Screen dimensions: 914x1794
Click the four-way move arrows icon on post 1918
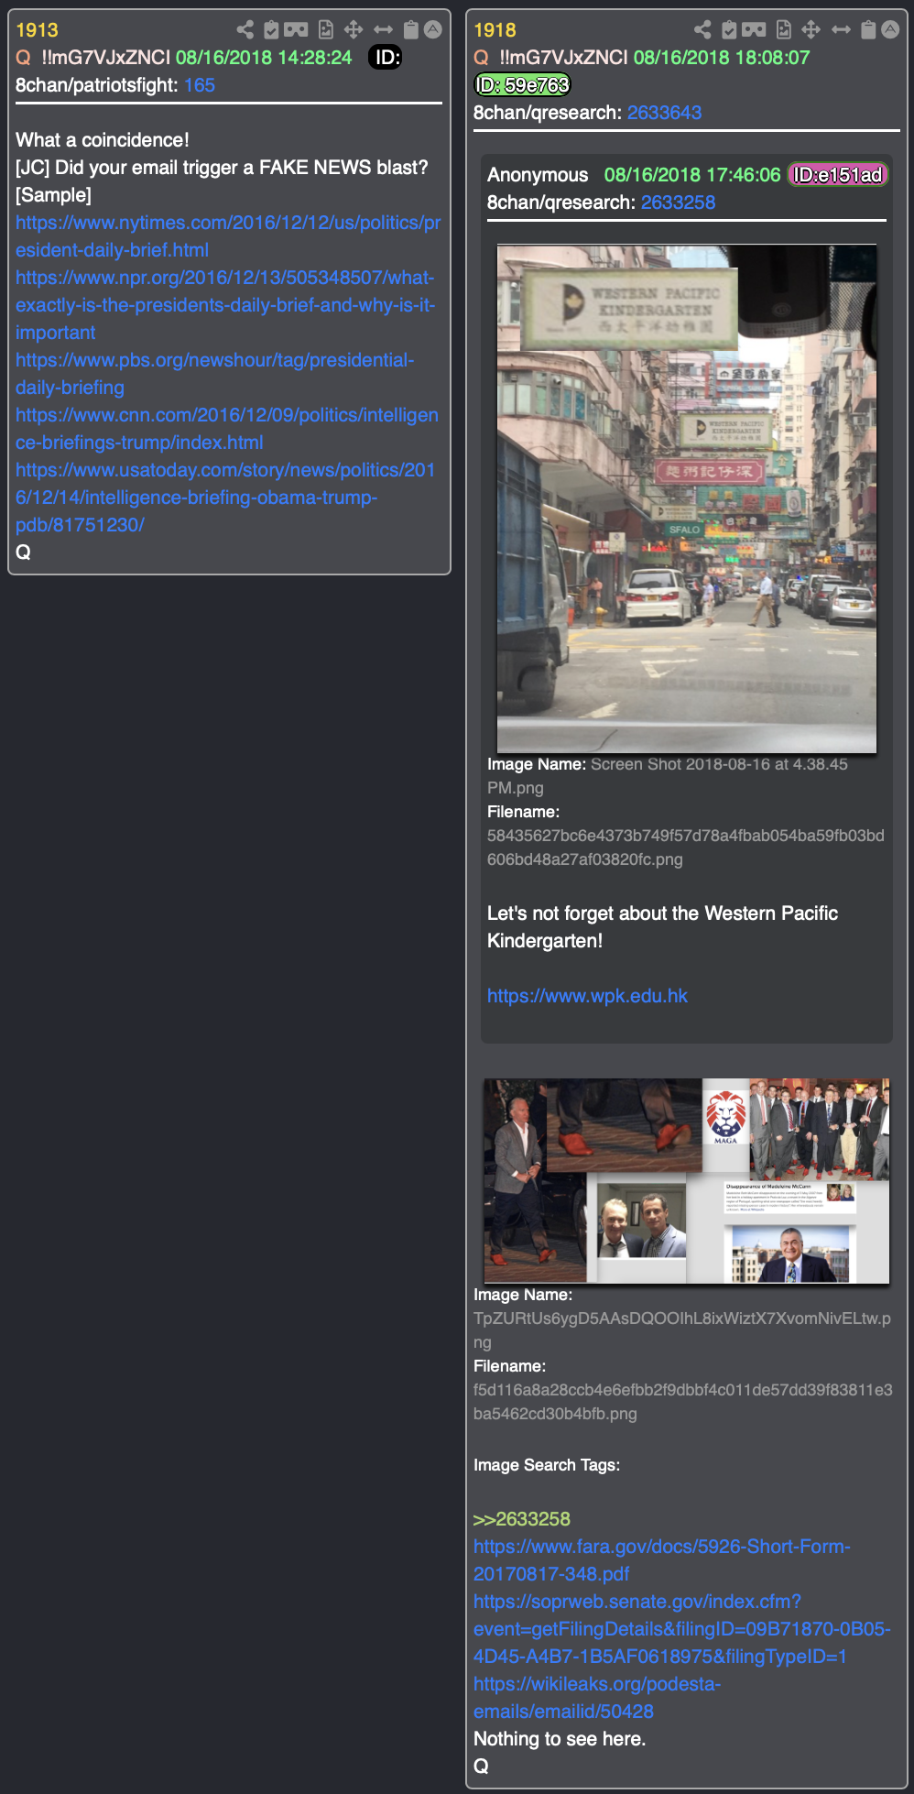[x=811, y=29]
